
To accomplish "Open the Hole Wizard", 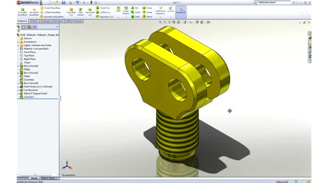I will point(81,11).
